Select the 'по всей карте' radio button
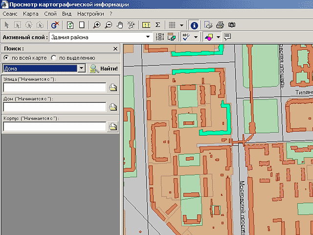This screenshot has width=313, height=235. pyautogui.click(x=7, y=58)
